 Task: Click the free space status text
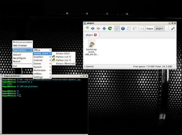153,67
